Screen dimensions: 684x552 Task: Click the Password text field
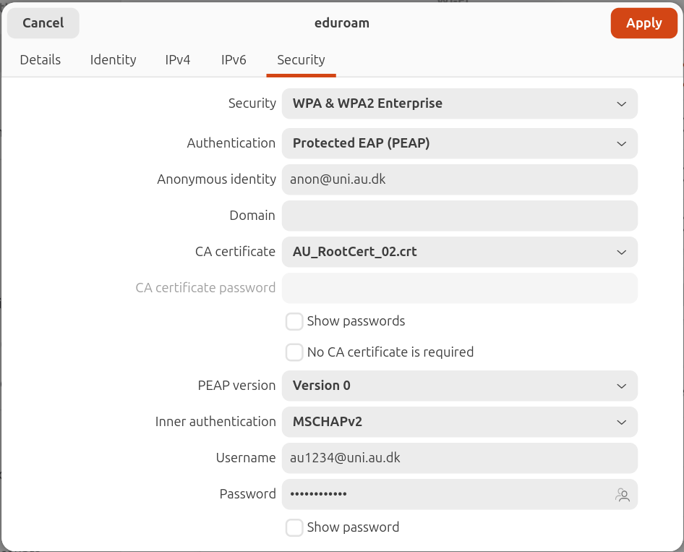click(x=445, y=494)
